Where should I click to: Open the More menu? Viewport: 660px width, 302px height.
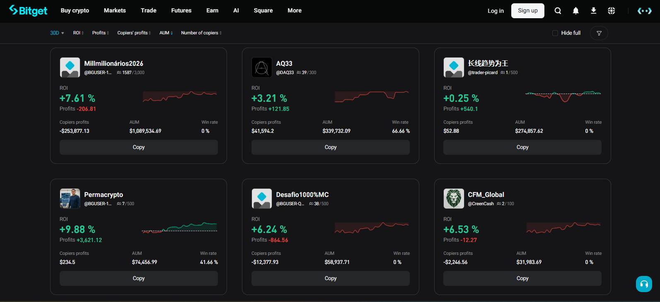pyautogui.click(x=295, y=10)
